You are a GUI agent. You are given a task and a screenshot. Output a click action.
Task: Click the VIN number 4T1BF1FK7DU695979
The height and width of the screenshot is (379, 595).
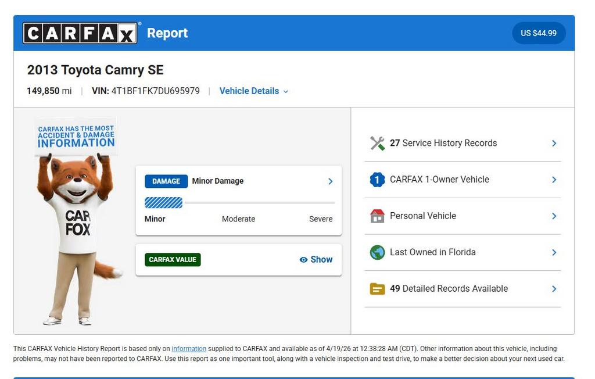coord(156,91)
